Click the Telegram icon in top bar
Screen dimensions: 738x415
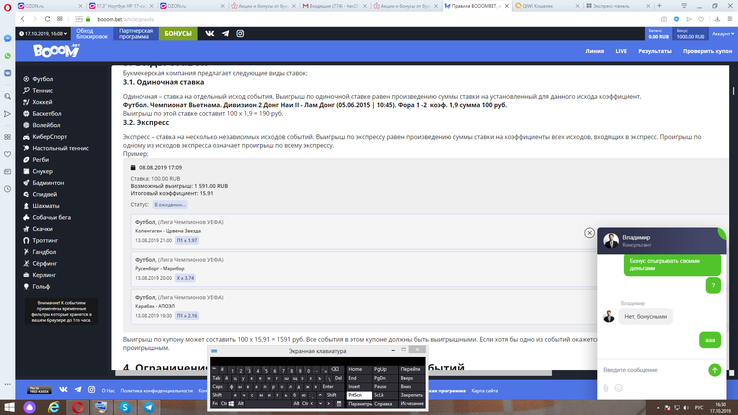coord(225,33)
